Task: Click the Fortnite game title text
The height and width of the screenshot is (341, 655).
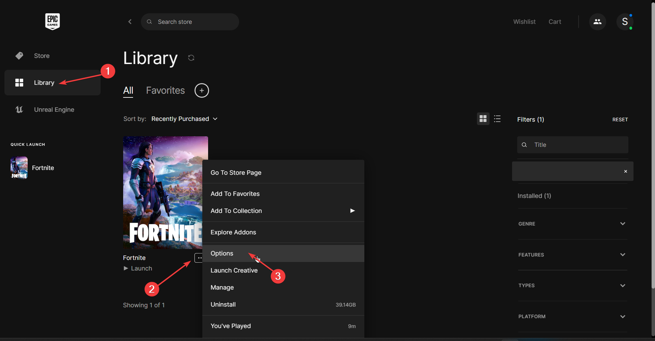Action: click(134, 258)
